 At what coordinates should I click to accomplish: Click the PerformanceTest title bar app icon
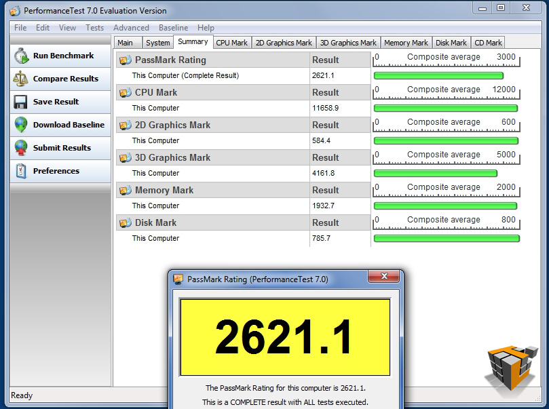[x=15, y=11]
